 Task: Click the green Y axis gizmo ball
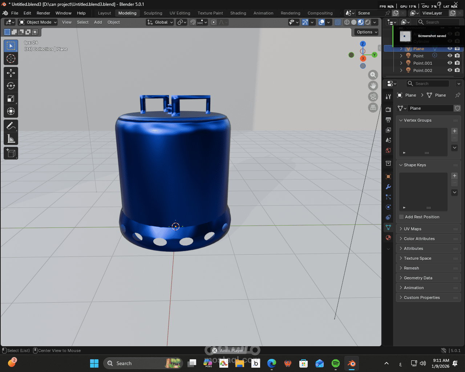click(374, 55)
